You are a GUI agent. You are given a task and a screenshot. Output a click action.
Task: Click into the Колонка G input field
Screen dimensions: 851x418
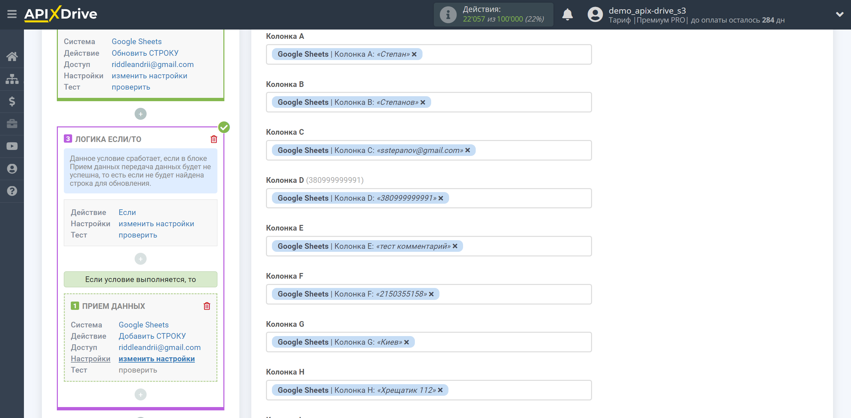click(429, 342)
